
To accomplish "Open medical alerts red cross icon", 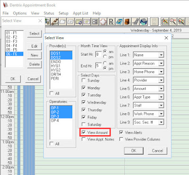I will (x=103, y=22).
